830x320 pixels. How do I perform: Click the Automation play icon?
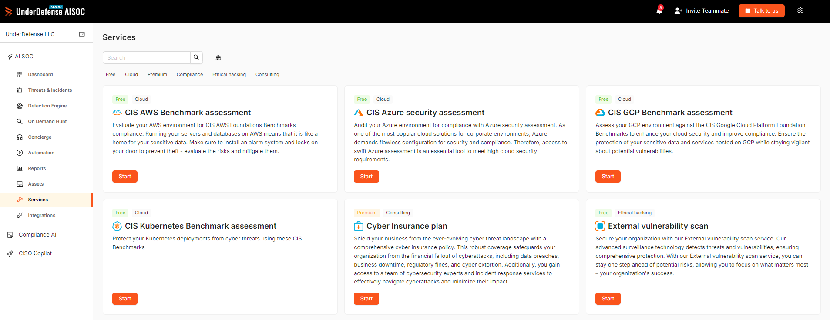pos(20,153)
